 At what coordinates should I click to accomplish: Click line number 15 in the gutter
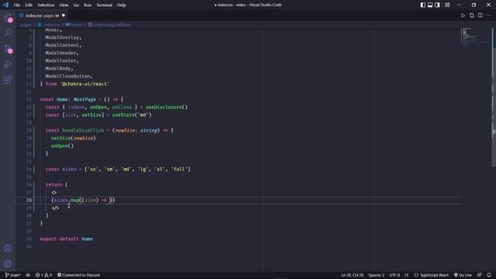click(x=29, y=99)
